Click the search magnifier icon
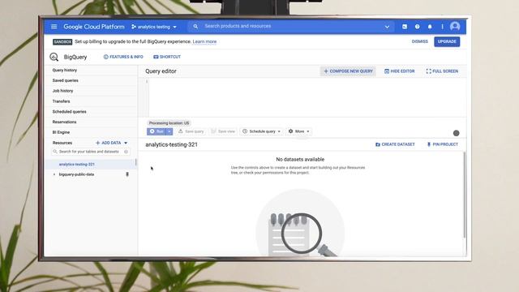This screenshot has width=519, height=292. 195,26
